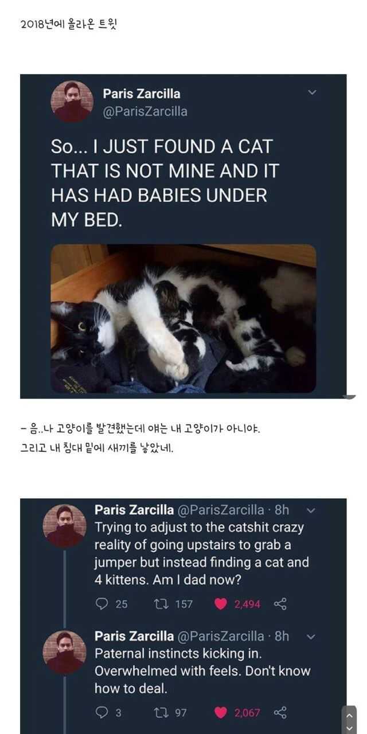Click the 8h timestamp on the third tweet
367x734 pixels.
coord(282,636)
